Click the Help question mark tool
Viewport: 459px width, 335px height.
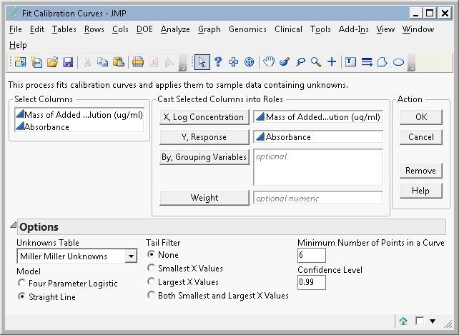coord(218,61)
